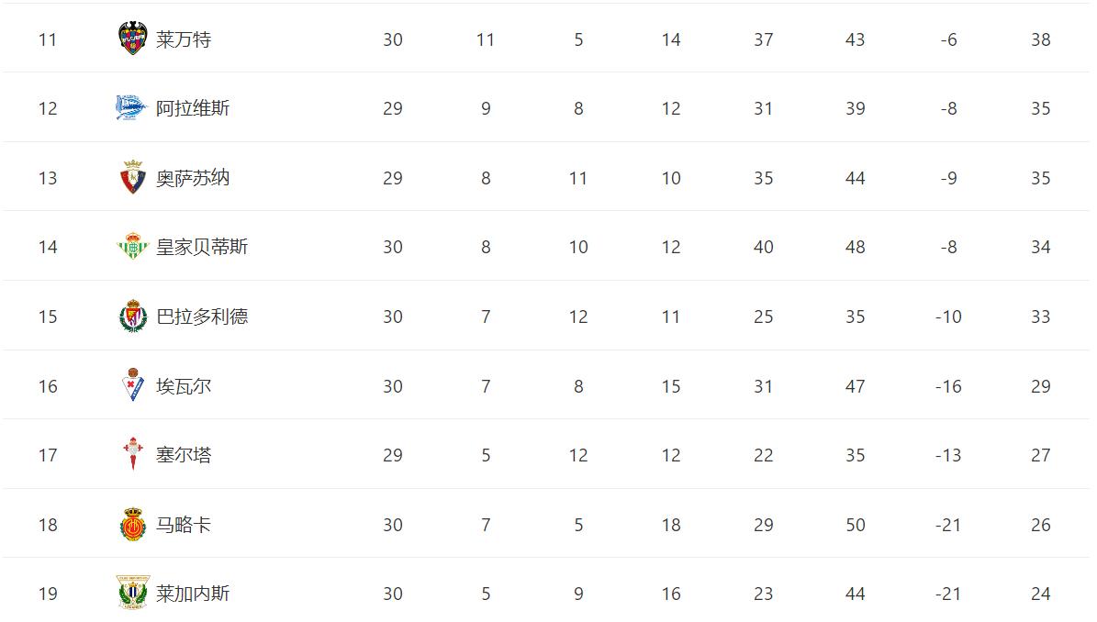This screenshot has height=622, width=1097.
Task: Click the Osasuna team crest
Action: point(133,178)
